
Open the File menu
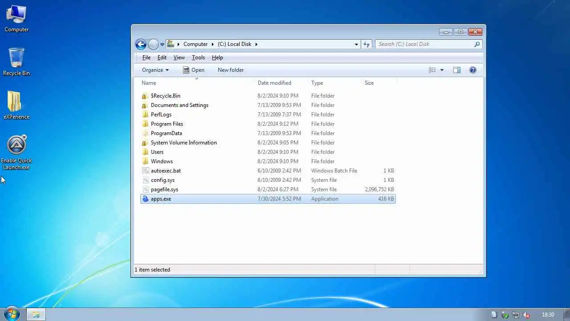(146, 58)
